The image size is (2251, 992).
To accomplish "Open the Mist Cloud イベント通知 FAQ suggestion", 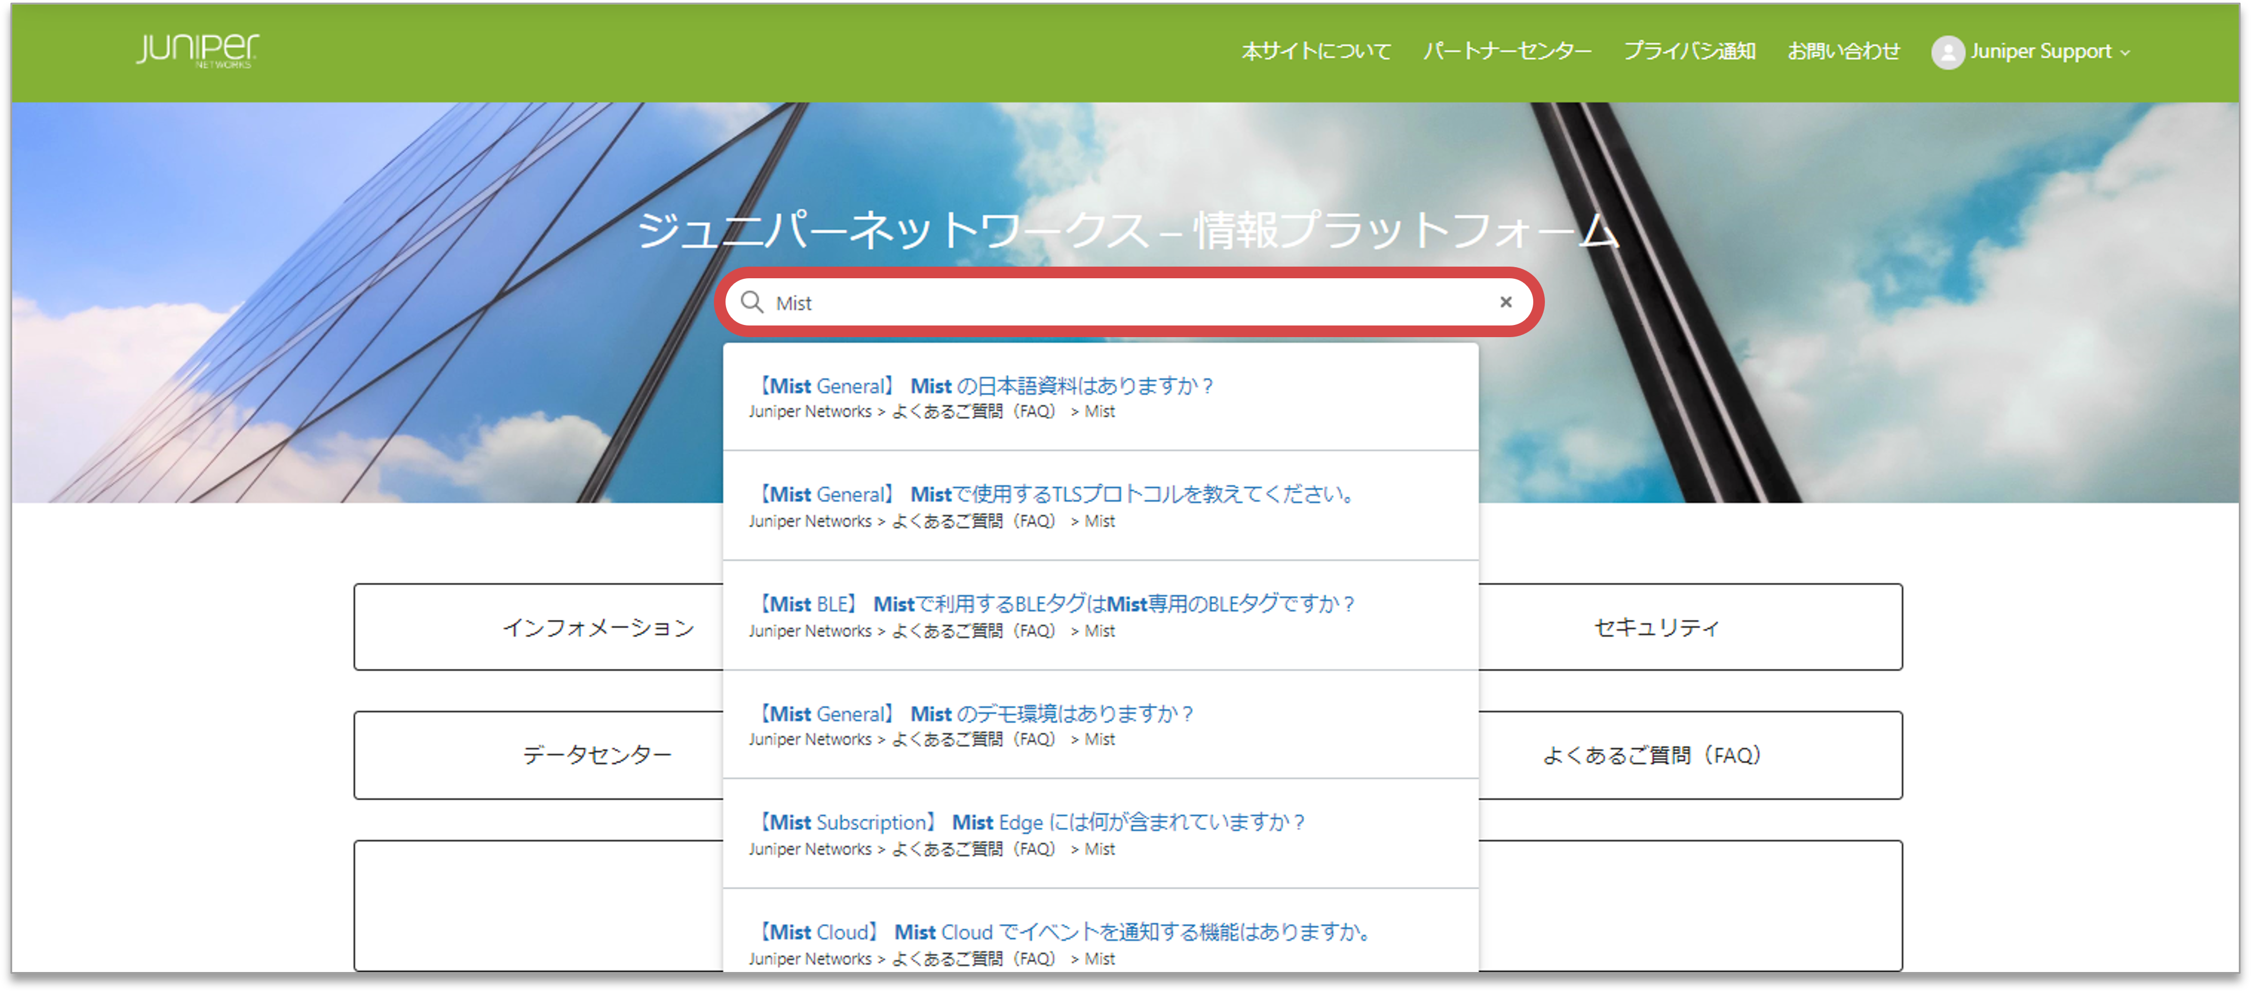I will point(1064,931).
